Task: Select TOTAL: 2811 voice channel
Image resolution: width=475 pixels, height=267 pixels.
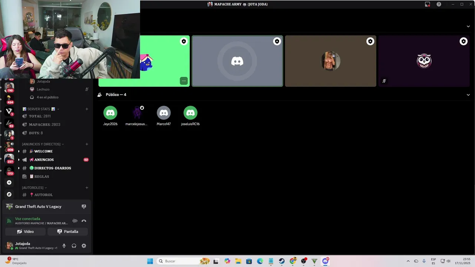Action: point(55,116)
